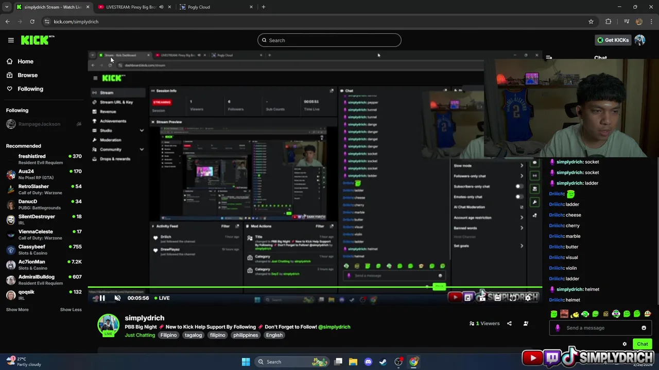Select the purple-eyed headphones emote
659x370 pixels.
(x=616, y=314)
